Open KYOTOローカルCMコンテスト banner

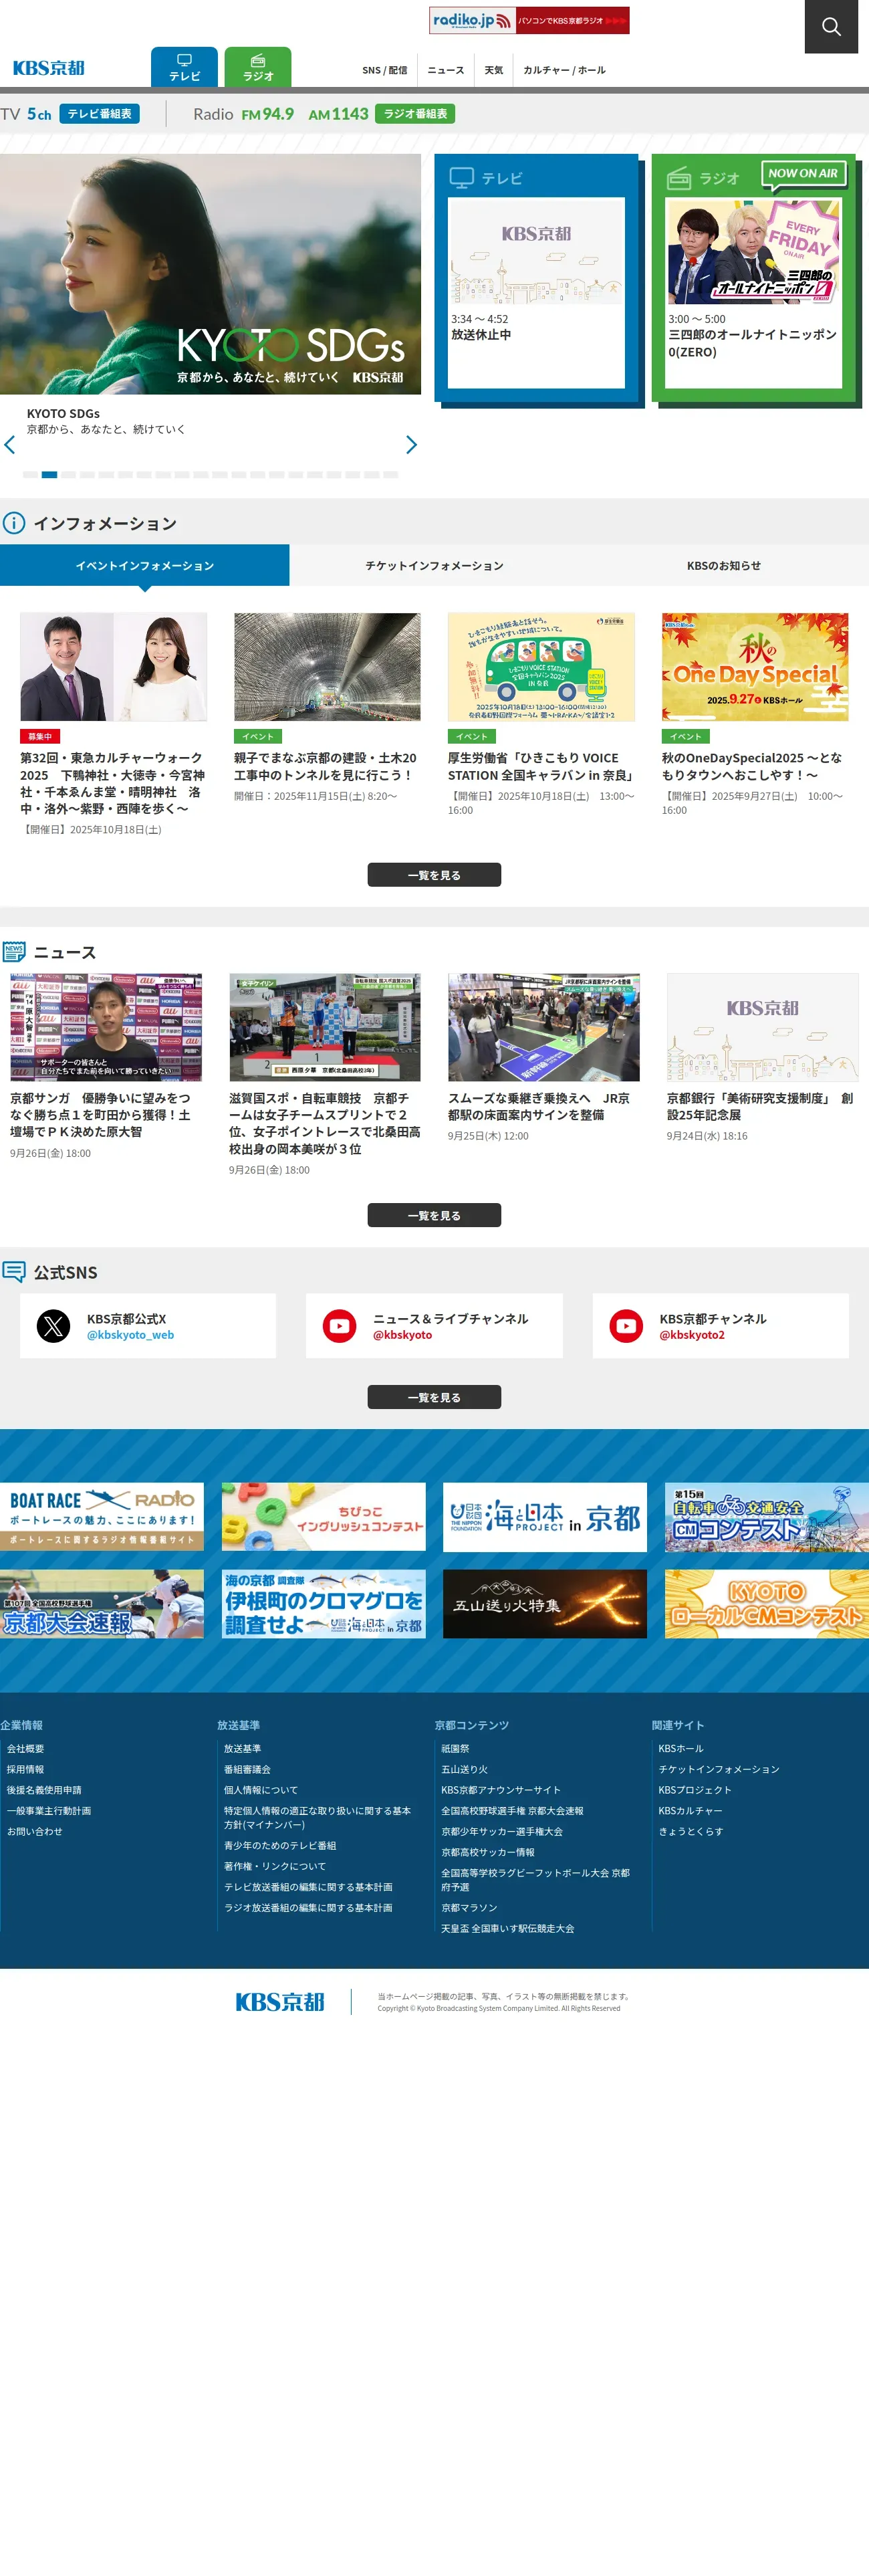point(767,1604)
